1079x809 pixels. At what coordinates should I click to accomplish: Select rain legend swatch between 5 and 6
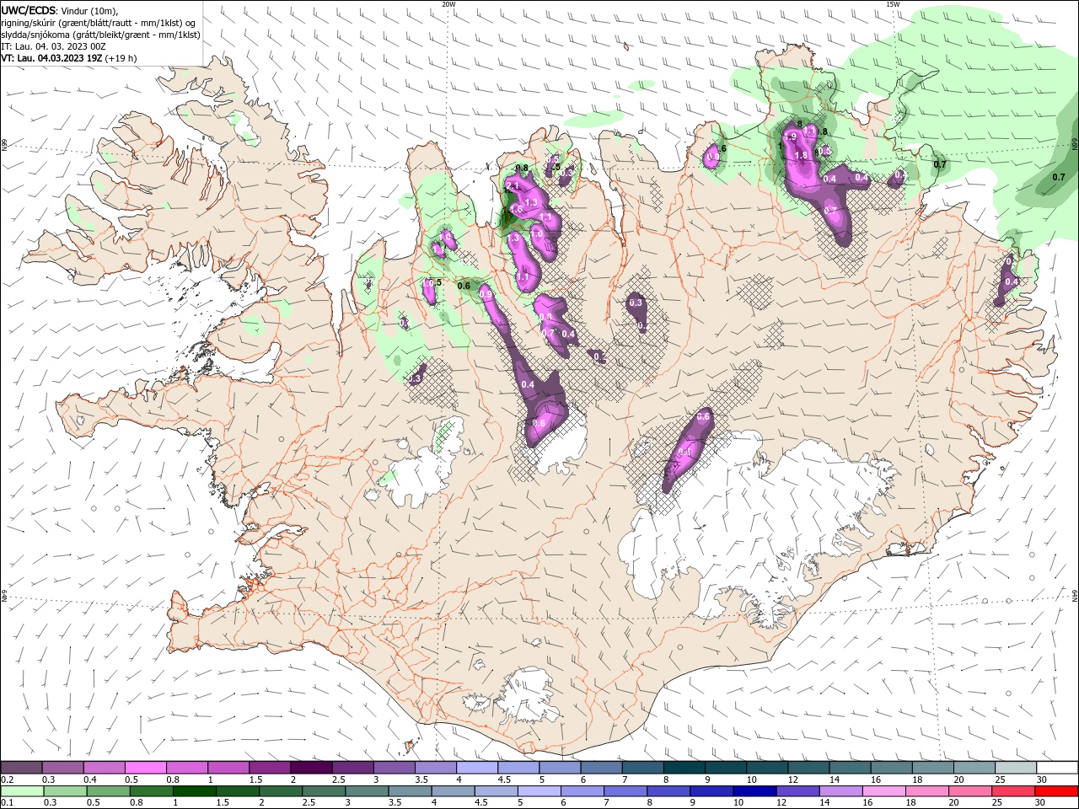[x=539, y=791]
